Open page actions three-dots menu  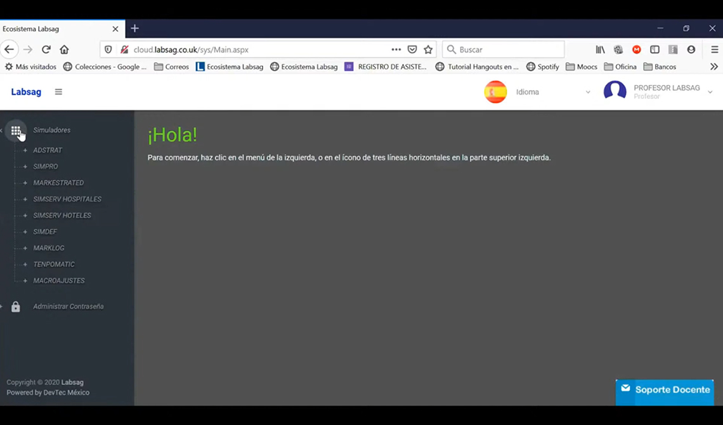[x=396, y=49]
